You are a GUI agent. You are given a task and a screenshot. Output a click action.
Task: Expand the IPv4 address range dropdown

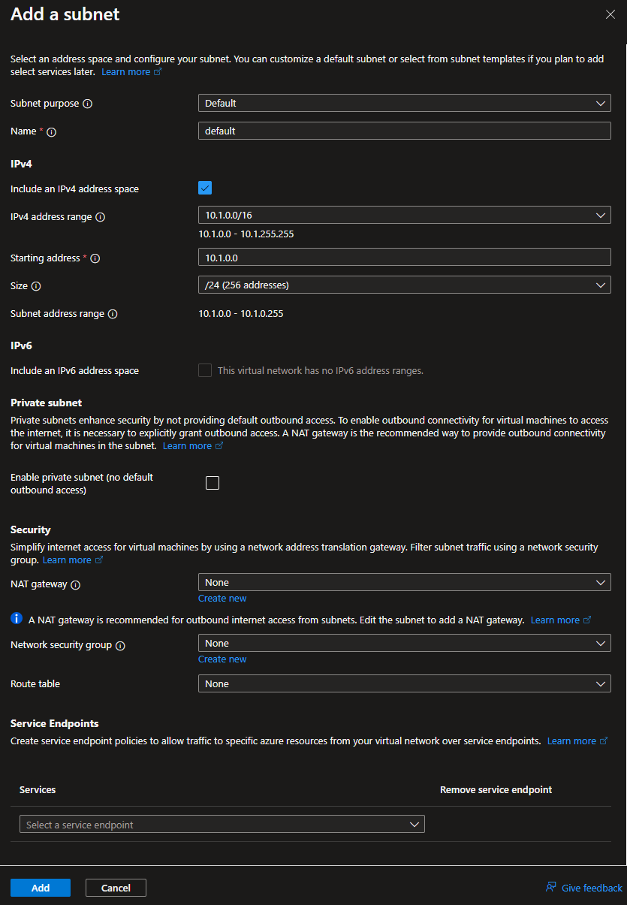(x=404, y=216)
